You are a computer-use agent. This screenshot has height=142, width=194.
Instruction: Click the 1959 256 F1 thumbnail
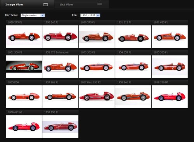pyautogui.click(x=60, y=126)
